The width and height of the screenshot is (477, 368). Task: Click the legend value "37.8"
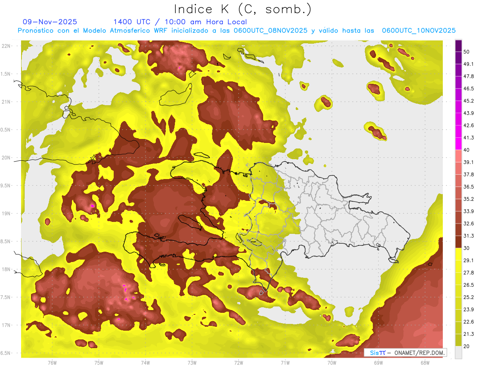point(469,175)
